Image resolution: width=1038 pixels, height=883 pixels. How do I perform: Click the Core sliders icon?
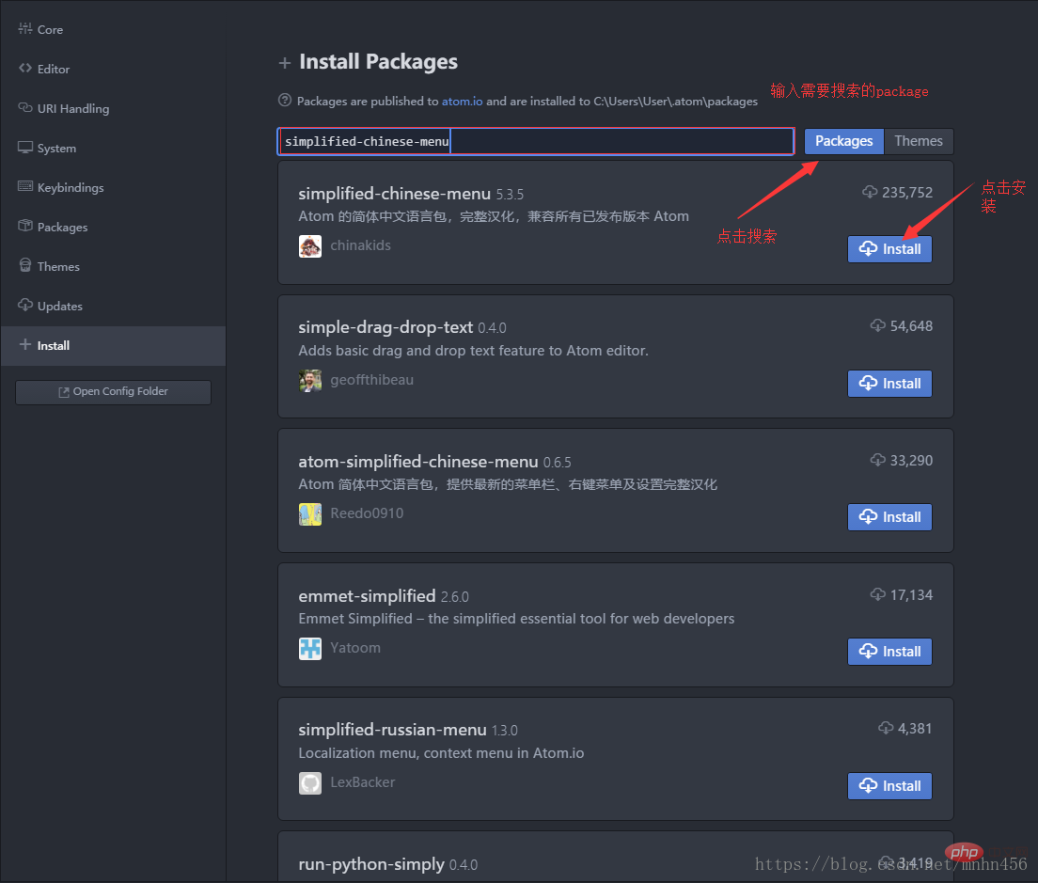coord(25,28)
